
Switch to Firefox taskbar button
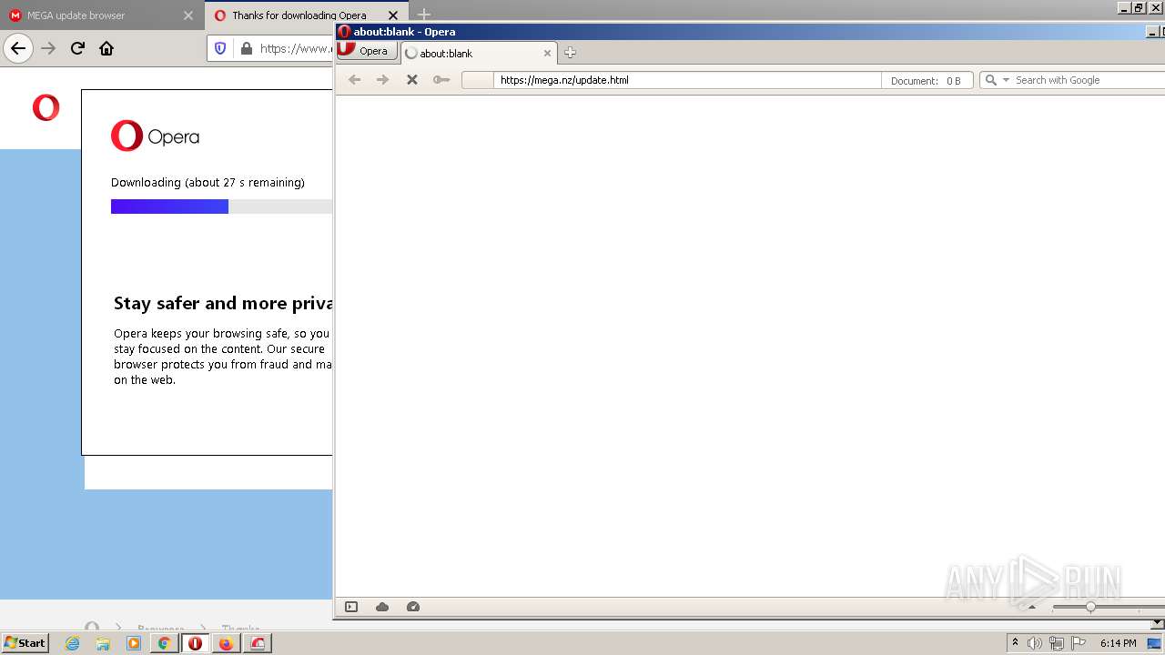click(x=226, y=643)
